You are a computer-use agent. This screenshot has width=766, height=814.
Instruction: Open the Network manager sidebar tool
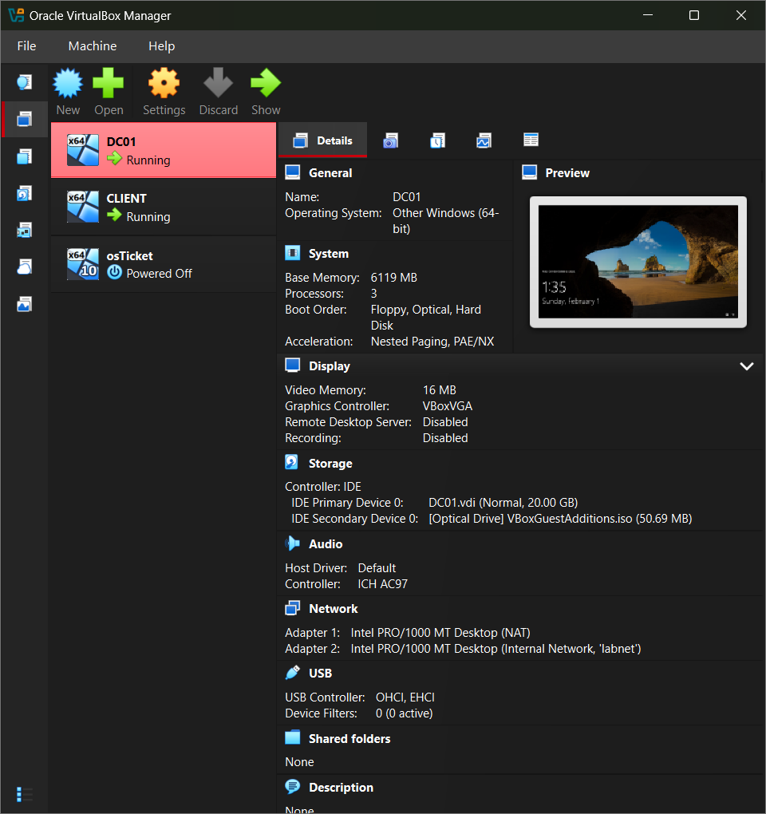pos(25,230)
